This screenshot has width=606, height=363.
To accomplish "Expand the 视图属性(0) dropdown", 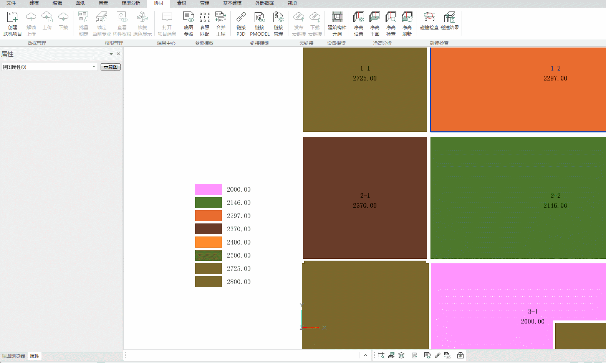I will [94, 67].
